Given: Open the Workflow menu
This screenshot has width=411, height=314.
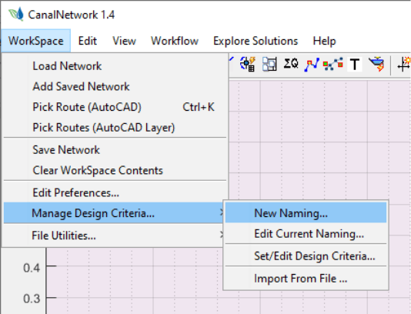Looking at the screenshot, I should click(174, 41).
